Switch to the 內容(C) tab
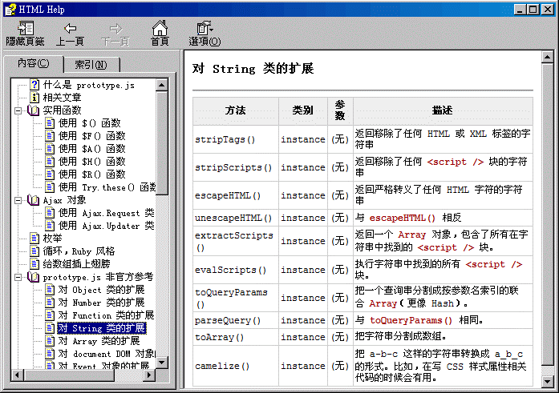 click(34, 64)
